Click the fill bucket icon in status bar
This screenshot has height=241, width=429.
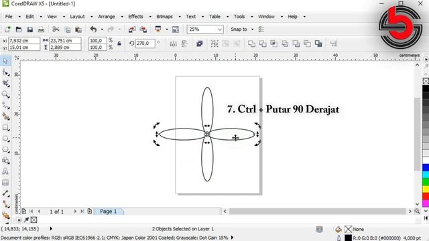[x=338, y=229]
